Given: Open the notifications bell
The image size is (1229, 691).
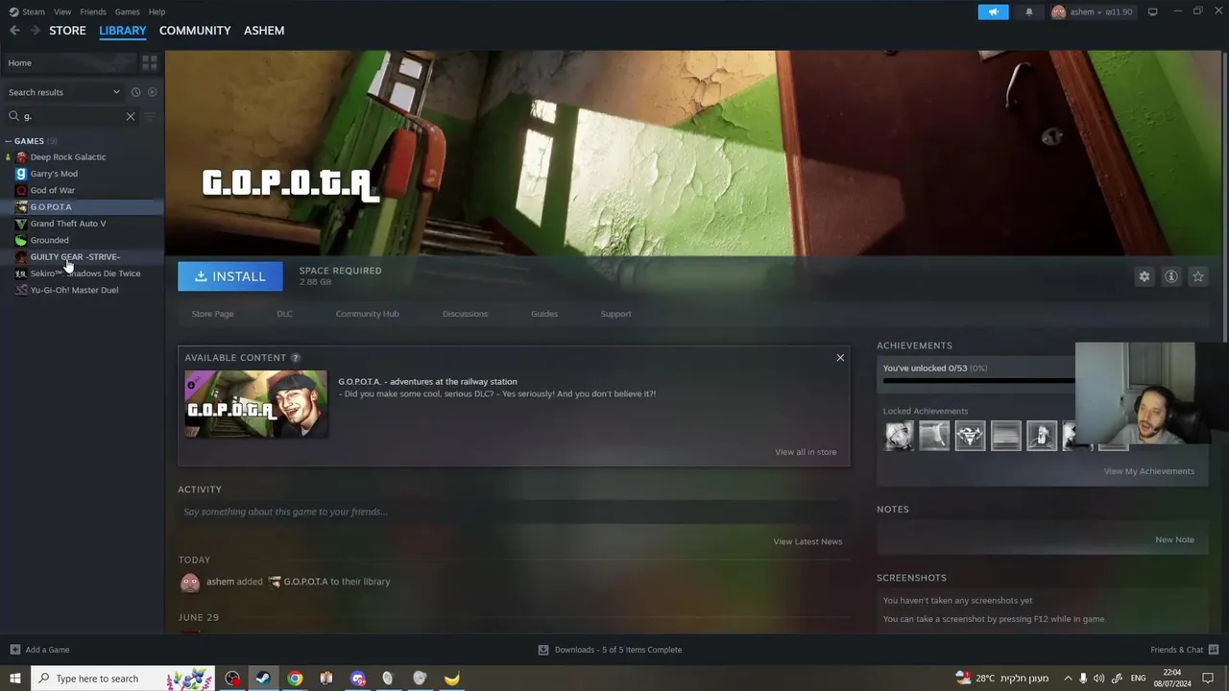Looking at the screenshot, I should [1029, 12].
